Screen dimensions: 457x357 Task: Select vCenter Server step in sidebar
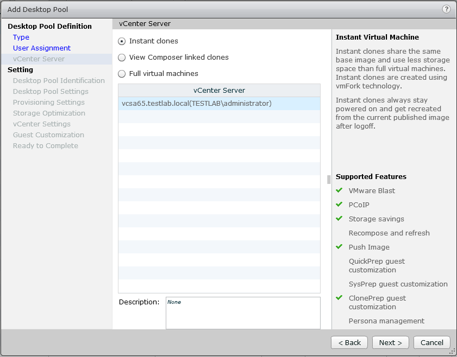39,59
